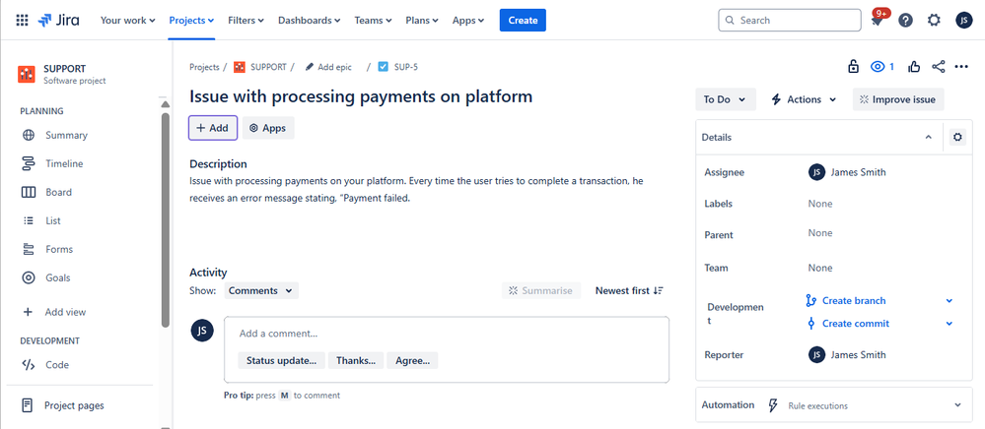Open the Actions dropdown
The image size is (985, 429).
pos(804,99)
